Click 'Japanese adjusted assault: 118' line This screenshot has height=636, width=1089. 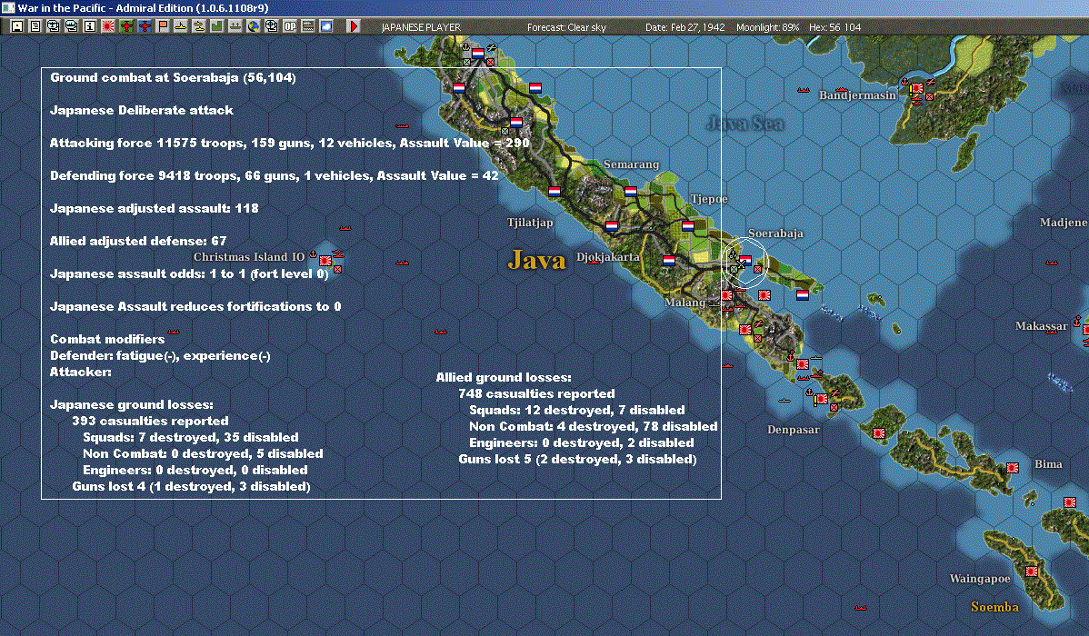coord(155,208)
